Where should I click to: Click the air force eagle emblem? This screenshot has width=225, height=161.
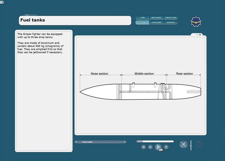pos(196,22)
